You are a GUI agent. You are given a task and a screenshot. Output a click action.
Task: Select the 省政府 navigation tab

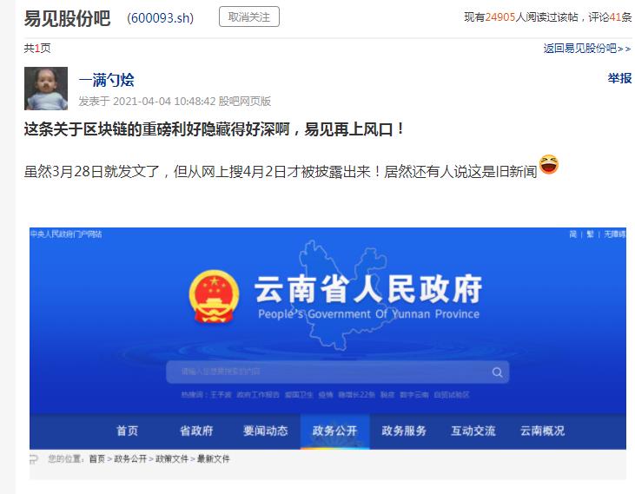(x=196, y=431)
